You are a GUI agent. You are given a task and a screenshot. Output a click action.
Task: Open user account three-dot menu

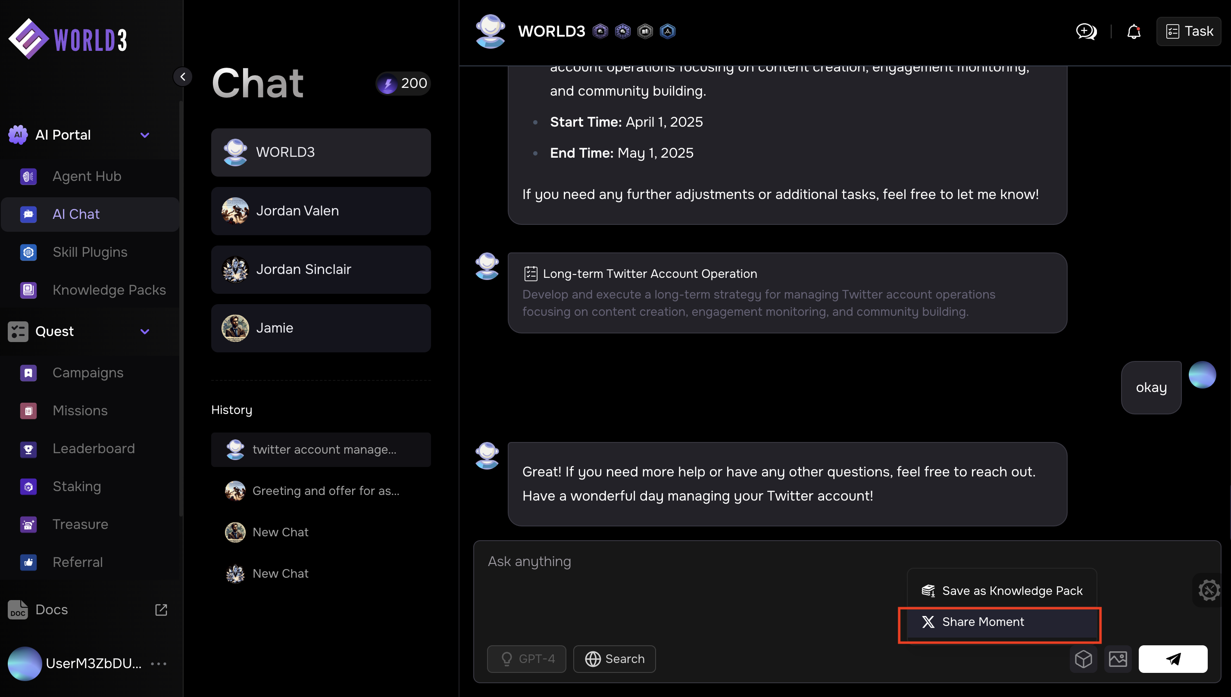159,663
